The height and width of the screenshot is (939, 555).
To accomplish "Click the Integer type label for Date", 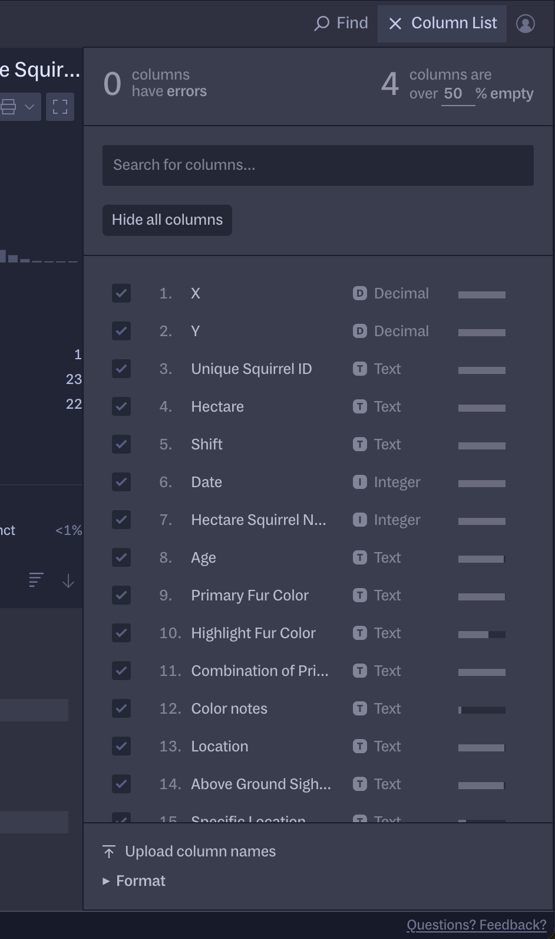I will pyautogui.click(x=397, y=482).
